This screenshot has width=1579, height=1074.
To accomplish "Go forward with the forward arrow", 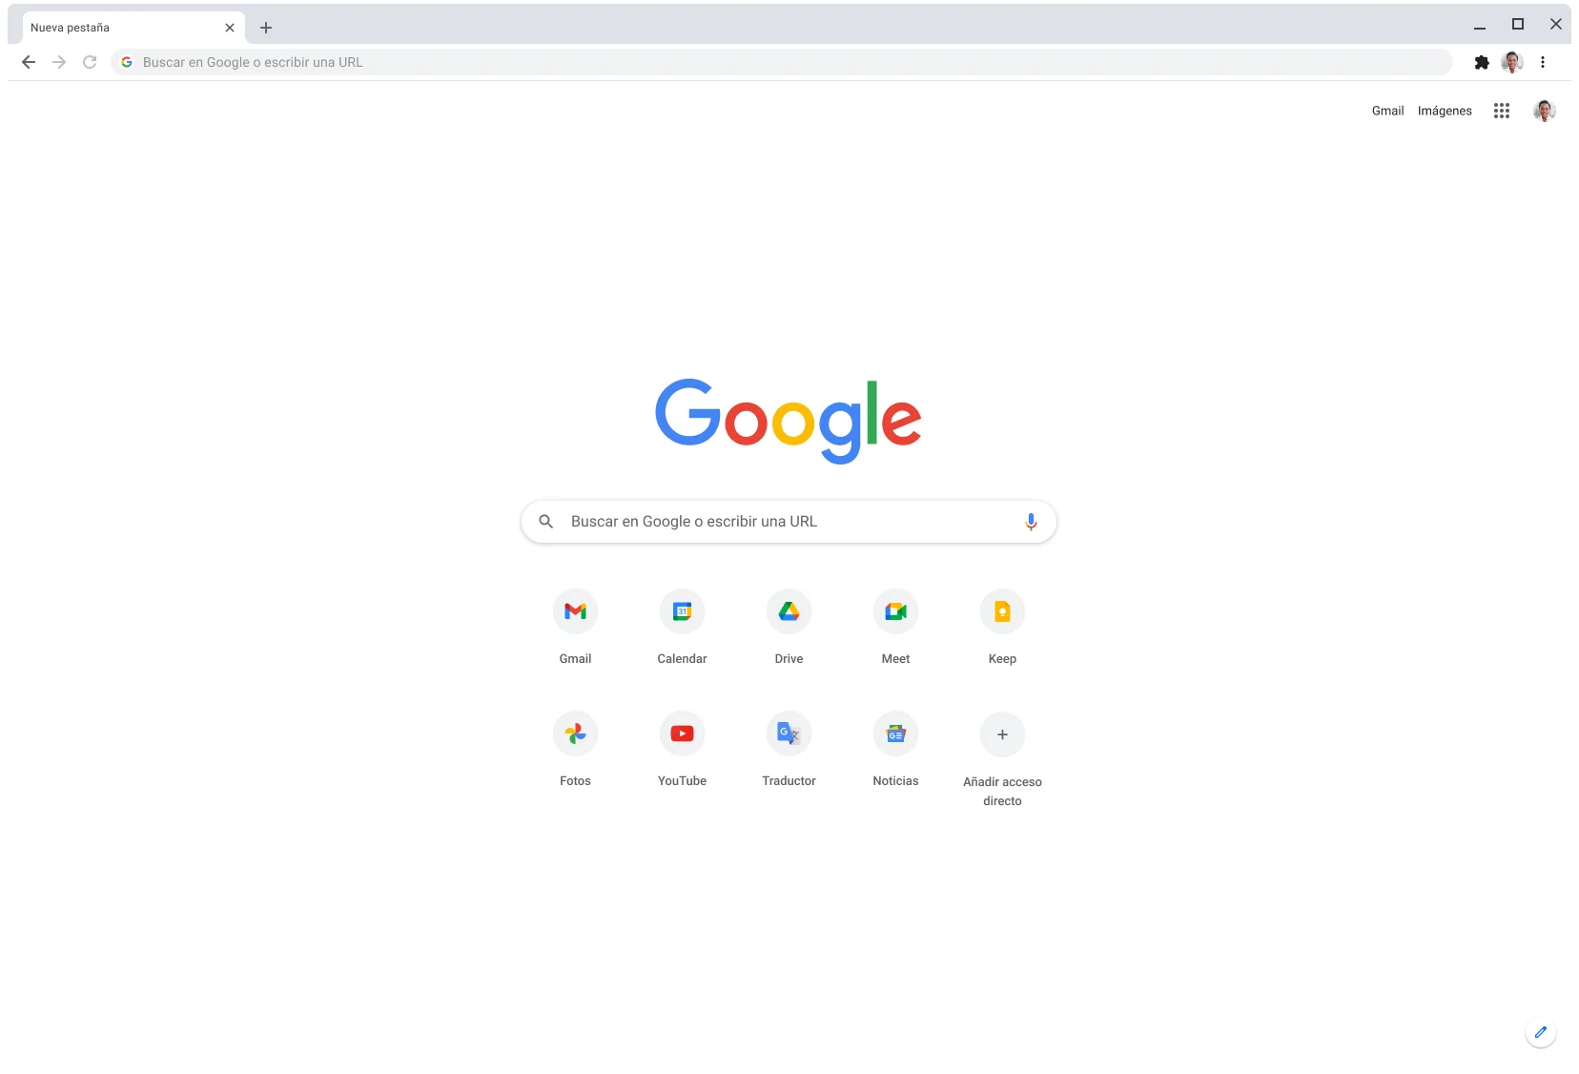I will [59, 62].
